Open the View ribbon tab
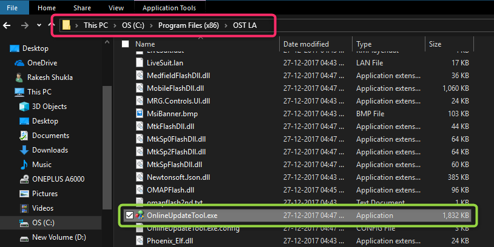 115,7
